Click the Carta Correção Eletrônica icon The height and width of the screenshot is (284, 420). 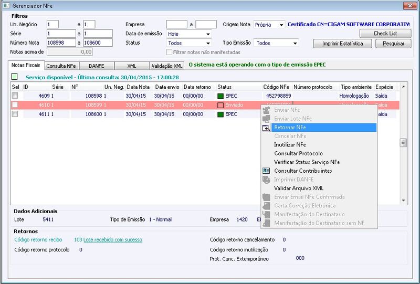pos(266,206)
